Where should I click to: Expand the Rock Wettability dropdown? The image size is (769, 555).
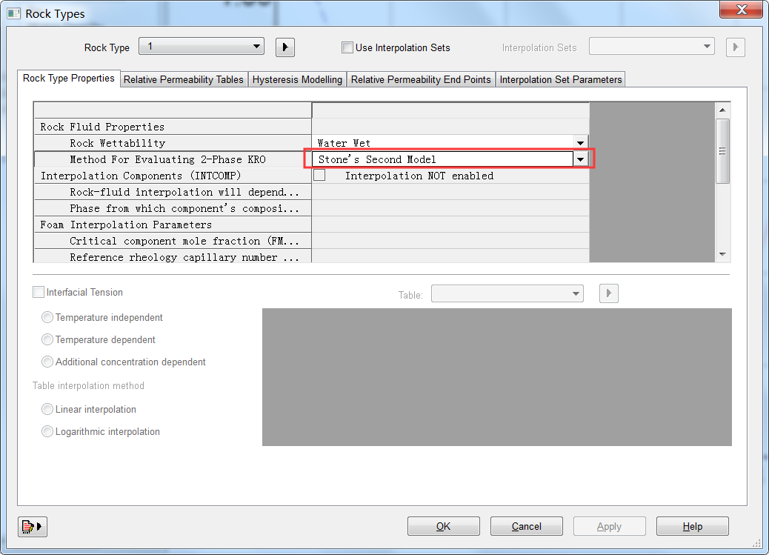580,143
